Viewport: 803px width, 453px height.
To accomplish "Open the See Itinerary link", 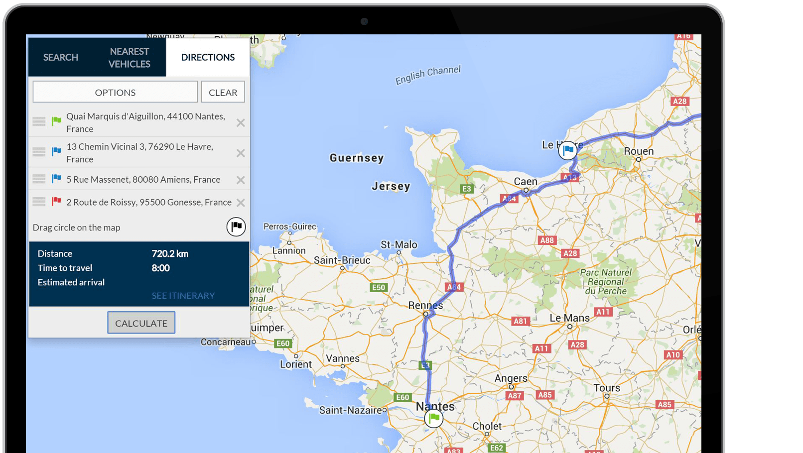I will [183, 296].
